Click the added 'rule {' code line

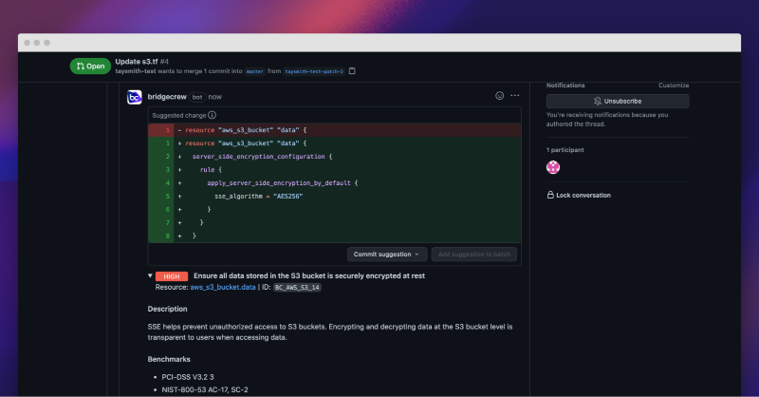[x=335, y=170]
